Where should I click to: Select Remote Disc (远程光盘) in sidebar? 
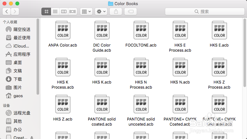coord(18,113)
